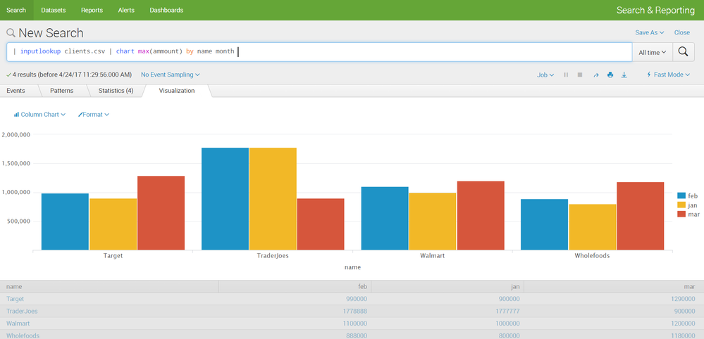Viewport: 704px width, 339px height.
Task: Open the Job dropdown menu
Action: pyautogui.click(x=545, y=75)
